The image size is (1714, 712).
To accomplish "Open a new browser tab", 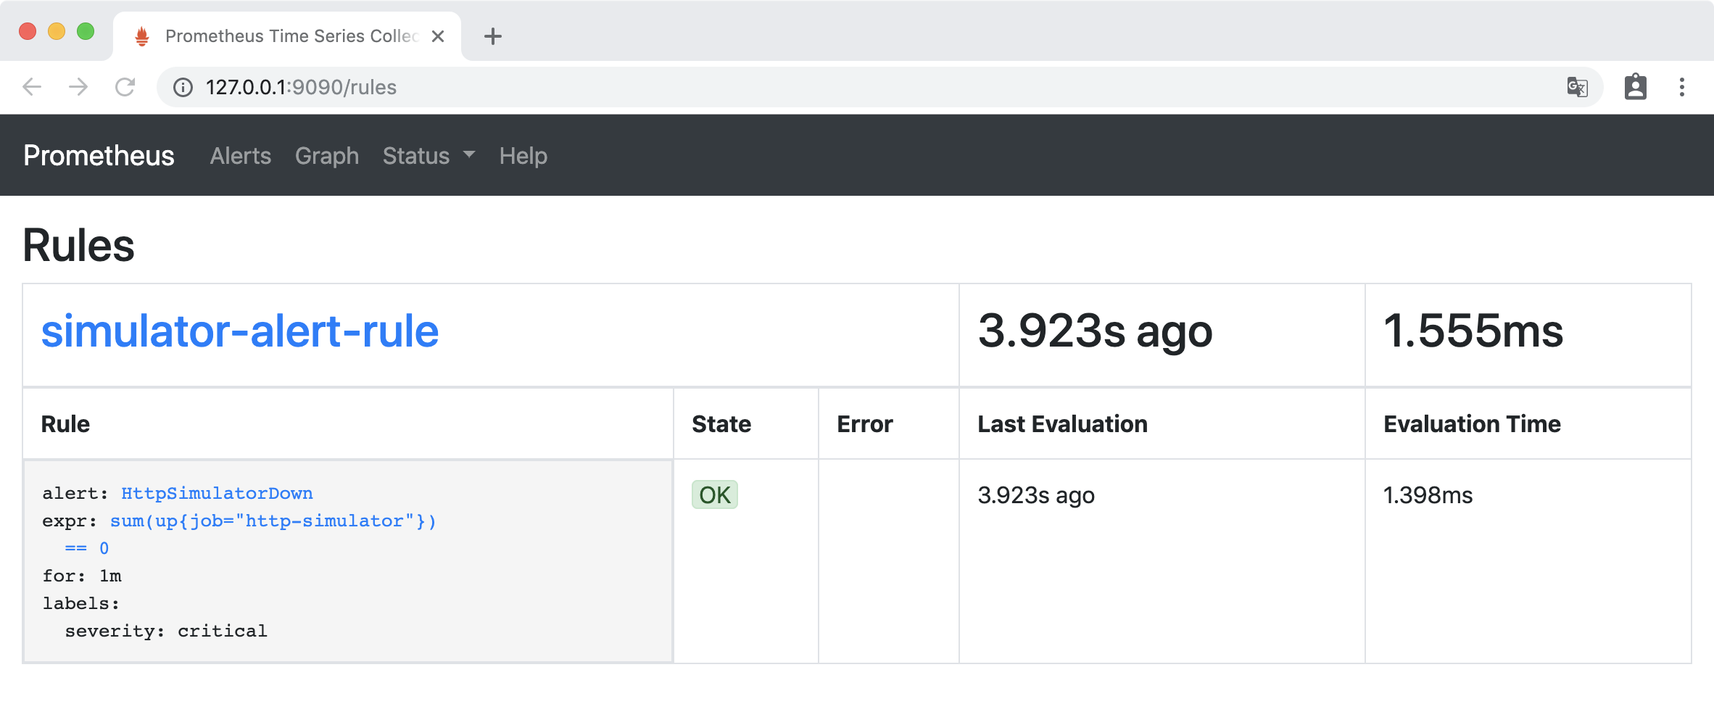I will (x=493, y=36).
